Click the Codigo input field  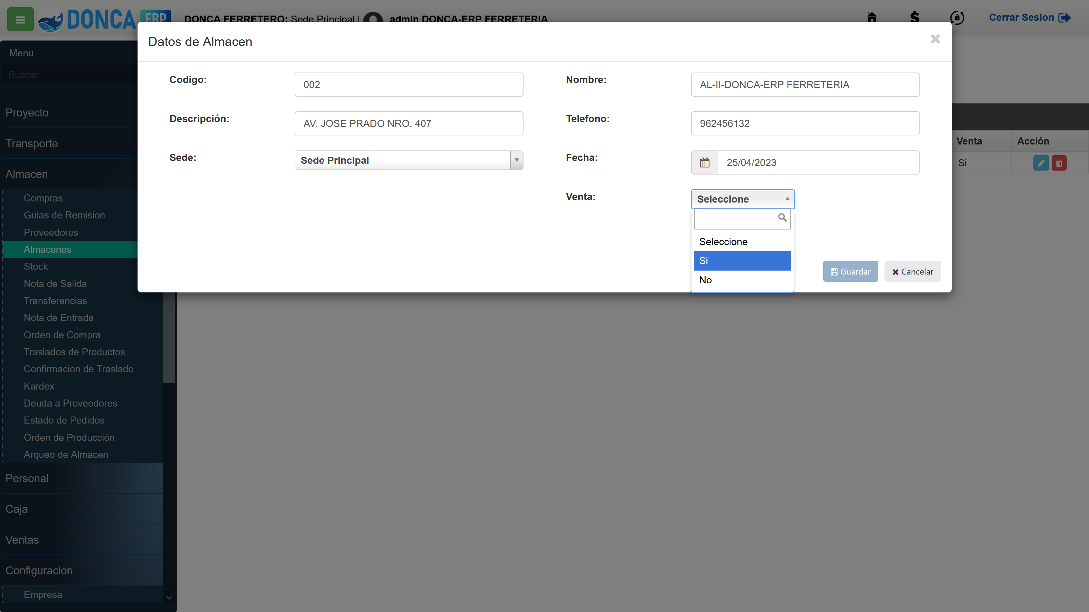tap(409, 84)
